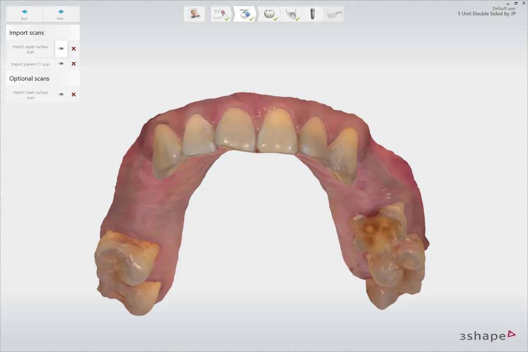This screenshot has width=528, height=352.
Task: Toggle visibility of the upper surface scan
Action: (x=61, y=49)
